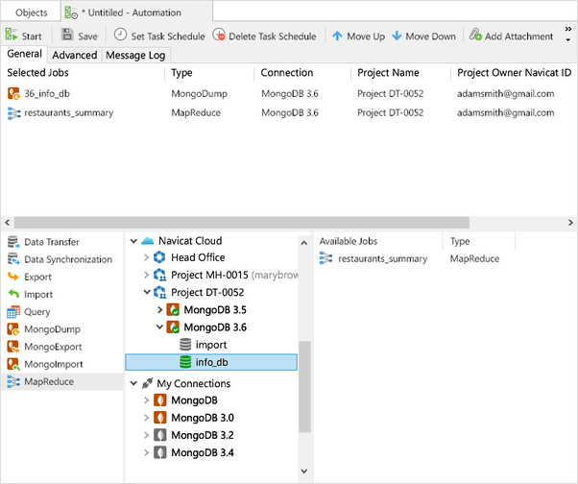This screenshot has height=484, width=578.
Task: Select the Data Synchronization job type
Action: [x=61, y=259]
